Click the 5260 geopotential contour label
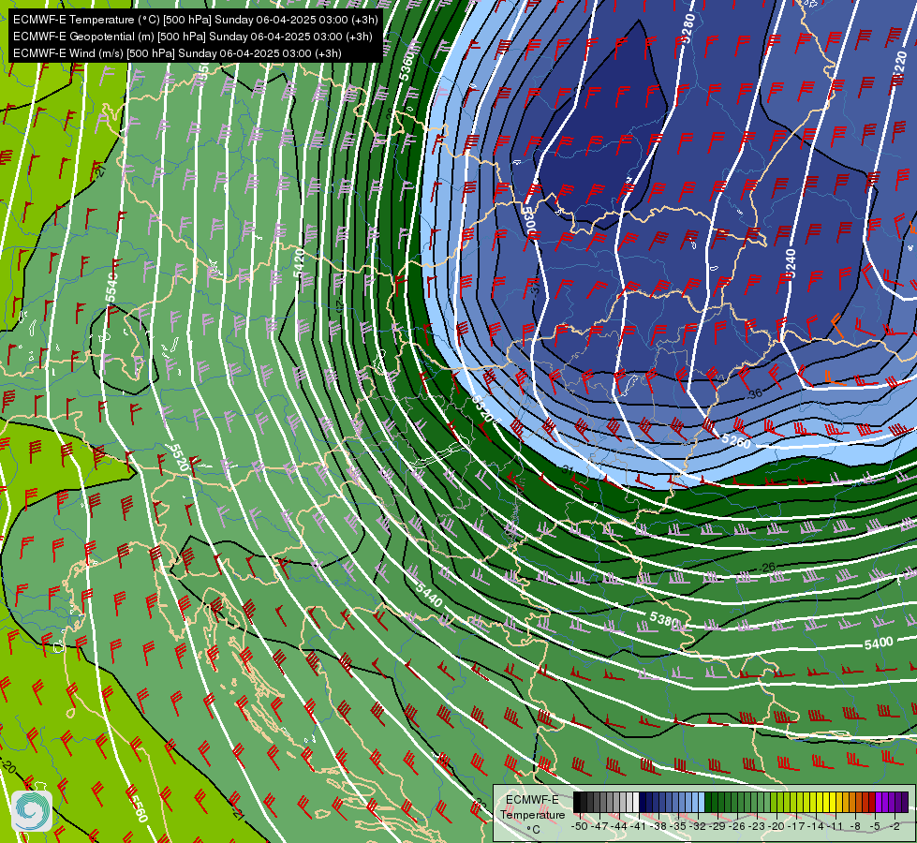This screenshot has height=843, width=917. tap(735, 441)
